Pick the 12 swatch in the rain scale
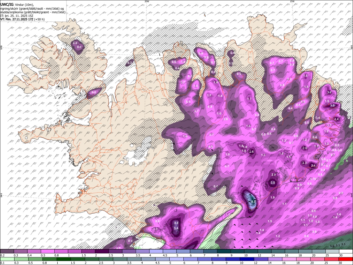Image resolution: width=353 pixels, height=265 pixels. click(x=261, y=259)
